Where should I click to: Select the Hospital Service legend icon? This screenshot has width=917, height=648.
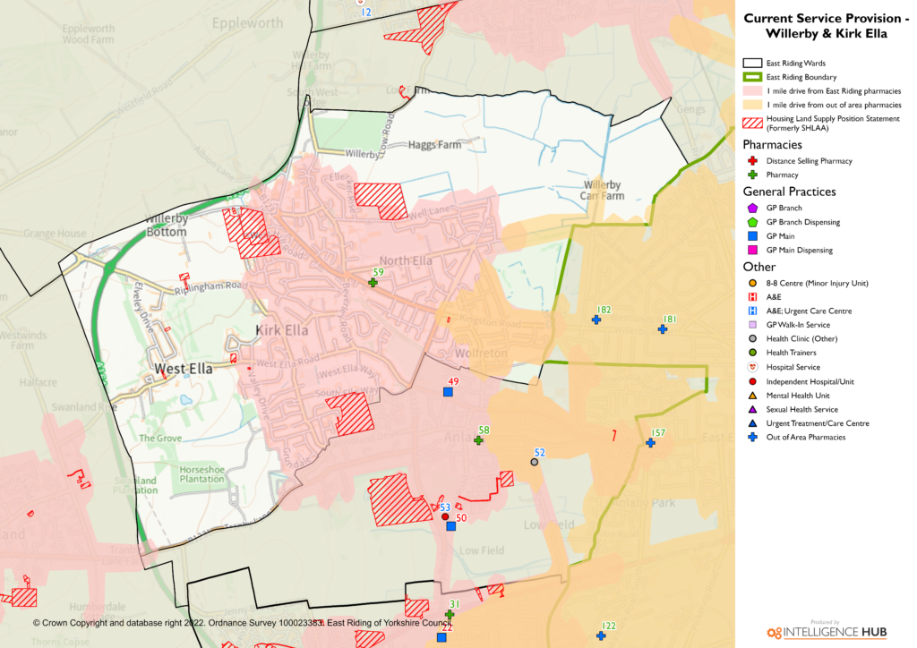pyautogui.click(x=752, y=367)
